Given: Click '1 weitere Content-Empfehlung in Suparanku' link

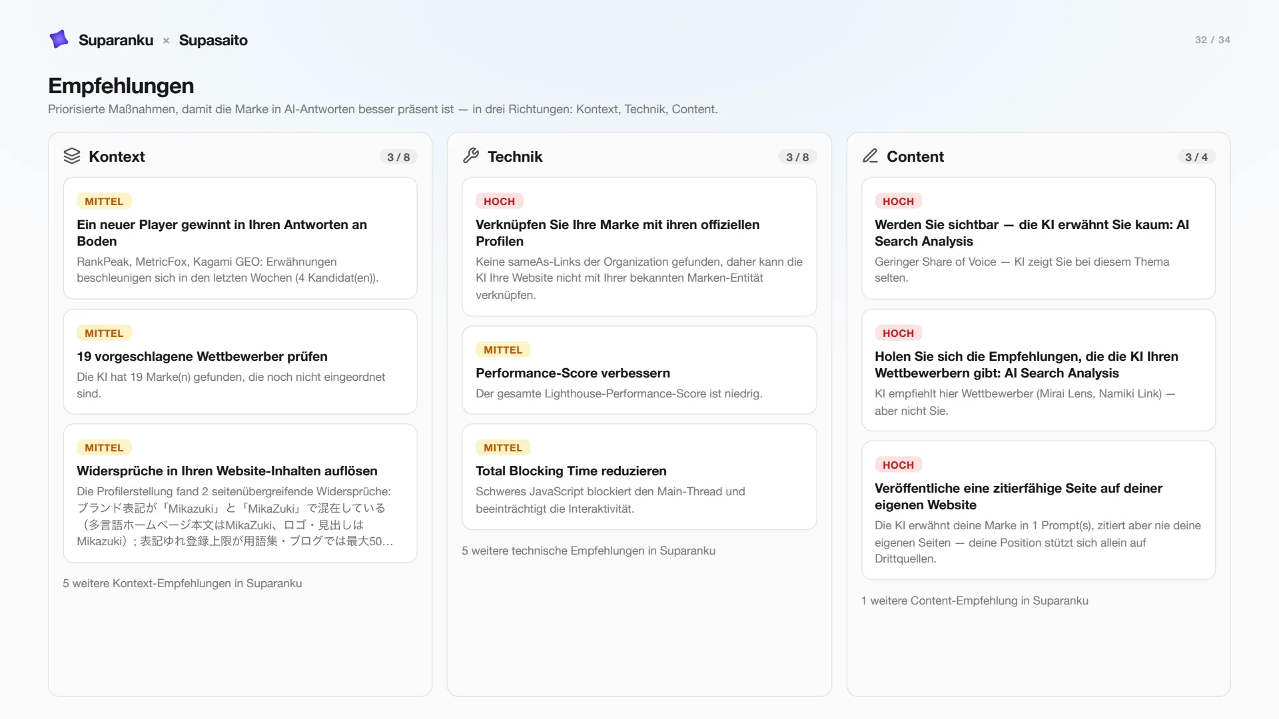Looking at the screenshot, I should [975, 600].
